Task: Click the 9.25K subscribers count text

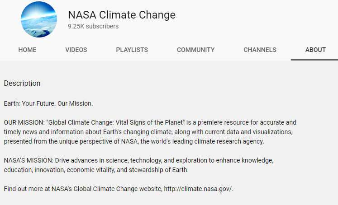Action: 93,26
